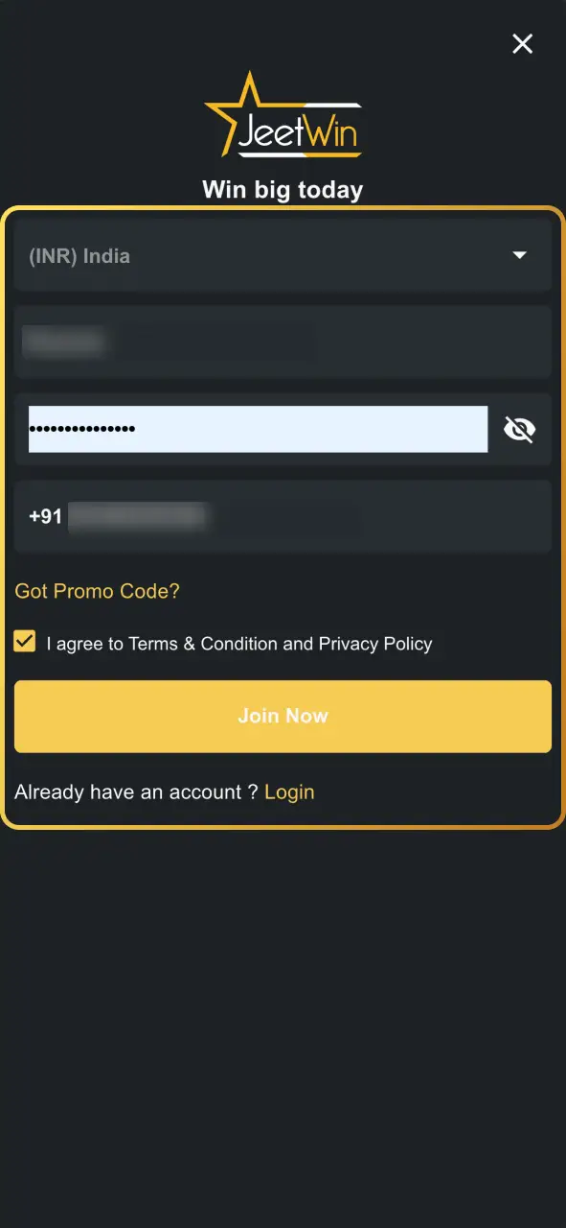The width and height of the screenshot is (566, 1228).
Task: Show the password with the crossed-eye icon
Action: point(519,429)
